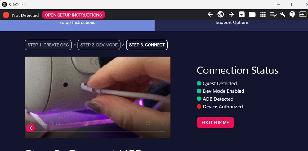Select Step 1: Create Org
Viewport: 308px width, 151px height.
click(48, 45)
